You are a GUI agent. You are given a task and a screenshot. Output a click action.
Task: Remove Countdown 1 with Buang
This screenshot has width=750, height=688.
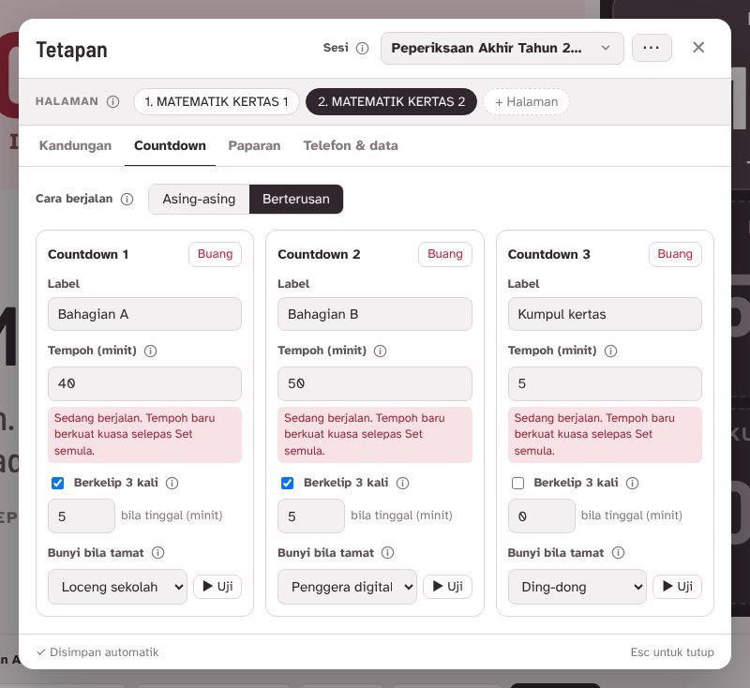(216, 254)
